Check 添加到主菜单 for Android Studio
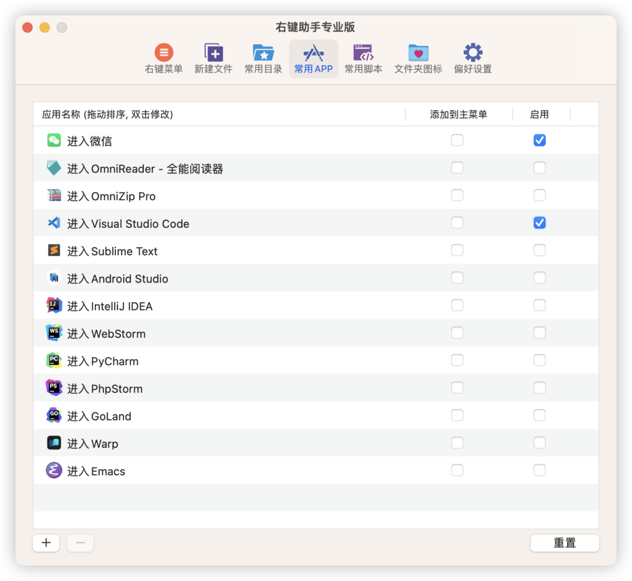Image resolution: width=632 pixels, height=581 pixels. [x=457, y=278]
